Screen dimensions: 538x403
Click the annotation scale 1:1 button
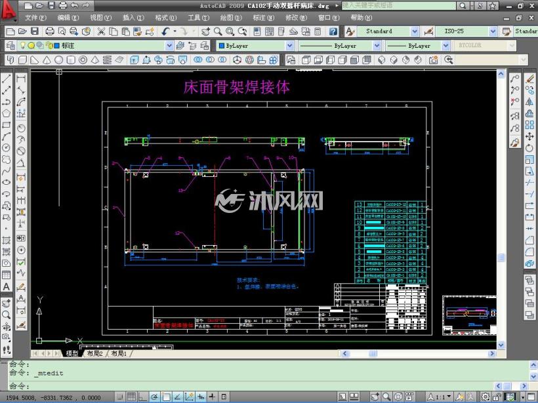(x=439, y=397)
